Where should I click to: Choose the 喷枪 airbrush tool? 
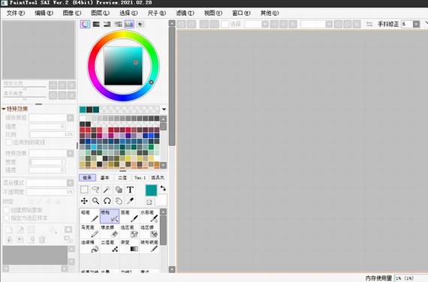110,216
